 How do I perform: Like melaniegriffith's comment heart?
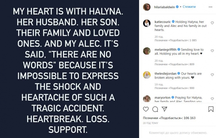coord(212,51)
